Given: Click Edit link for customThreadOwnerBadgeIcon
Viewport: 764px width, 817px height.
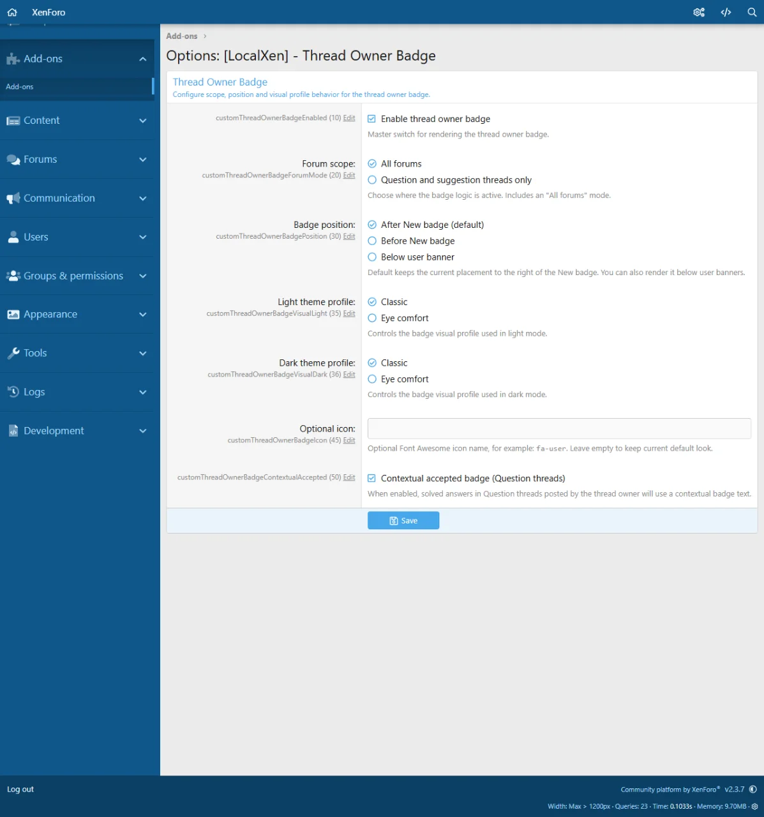Looking at the screenshot, I should tap(349, 440).
